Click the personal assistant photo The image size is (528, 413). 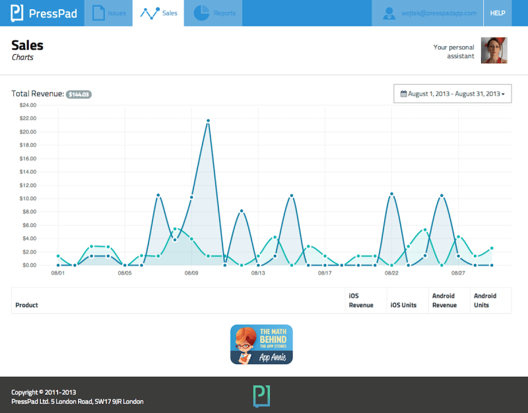(x=494, y=51)
